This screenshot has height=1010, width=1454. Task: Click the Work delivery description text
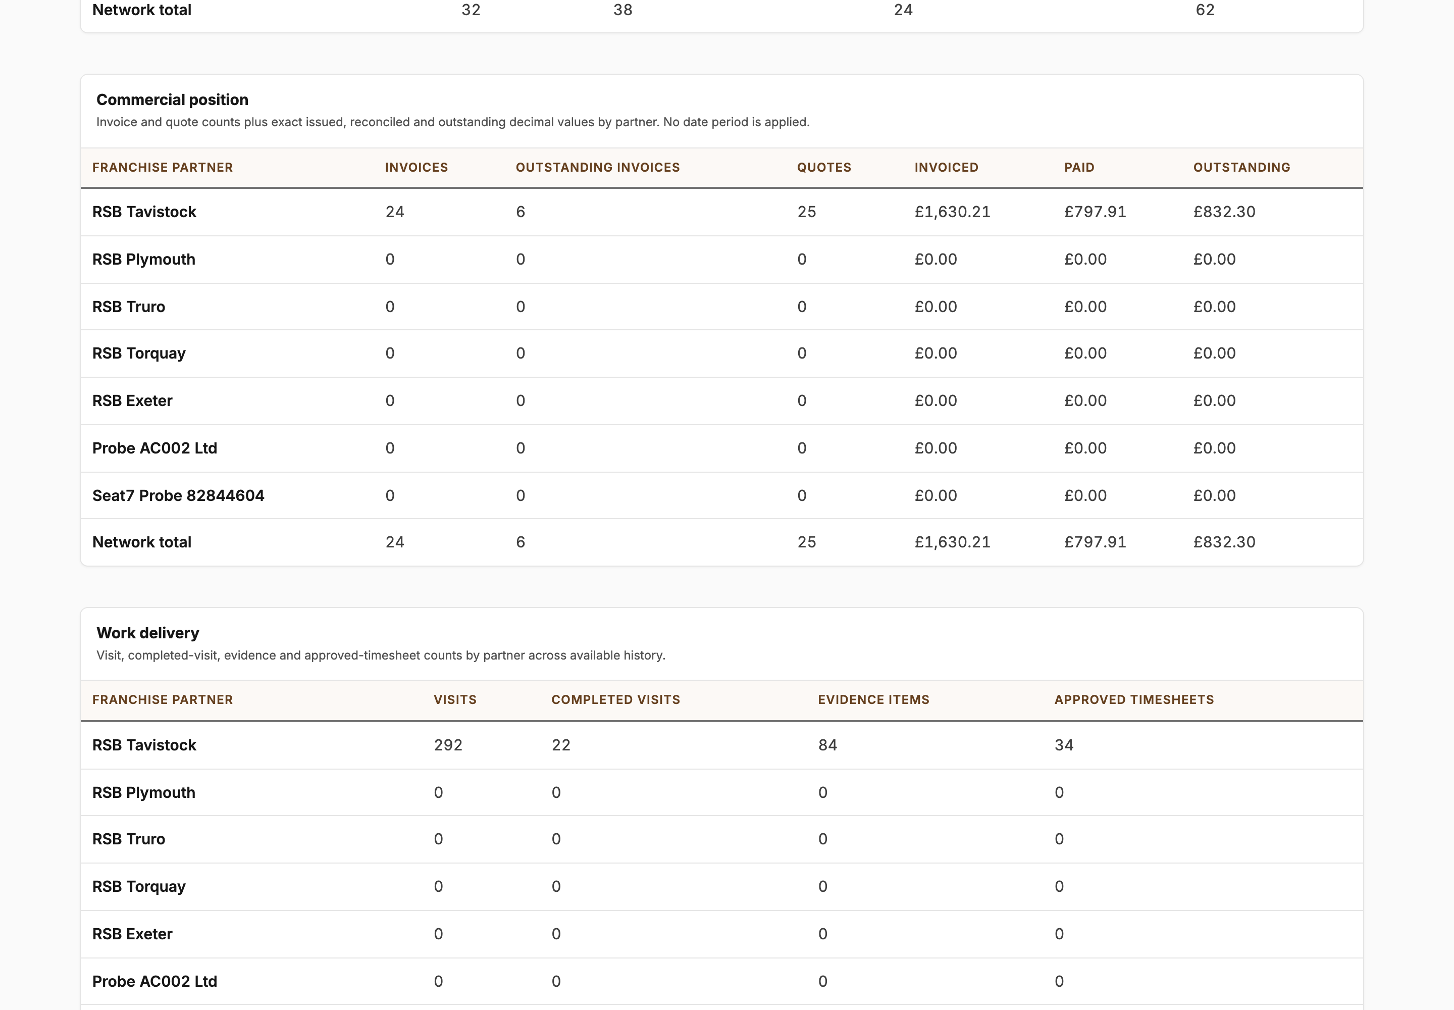(381, 655)
